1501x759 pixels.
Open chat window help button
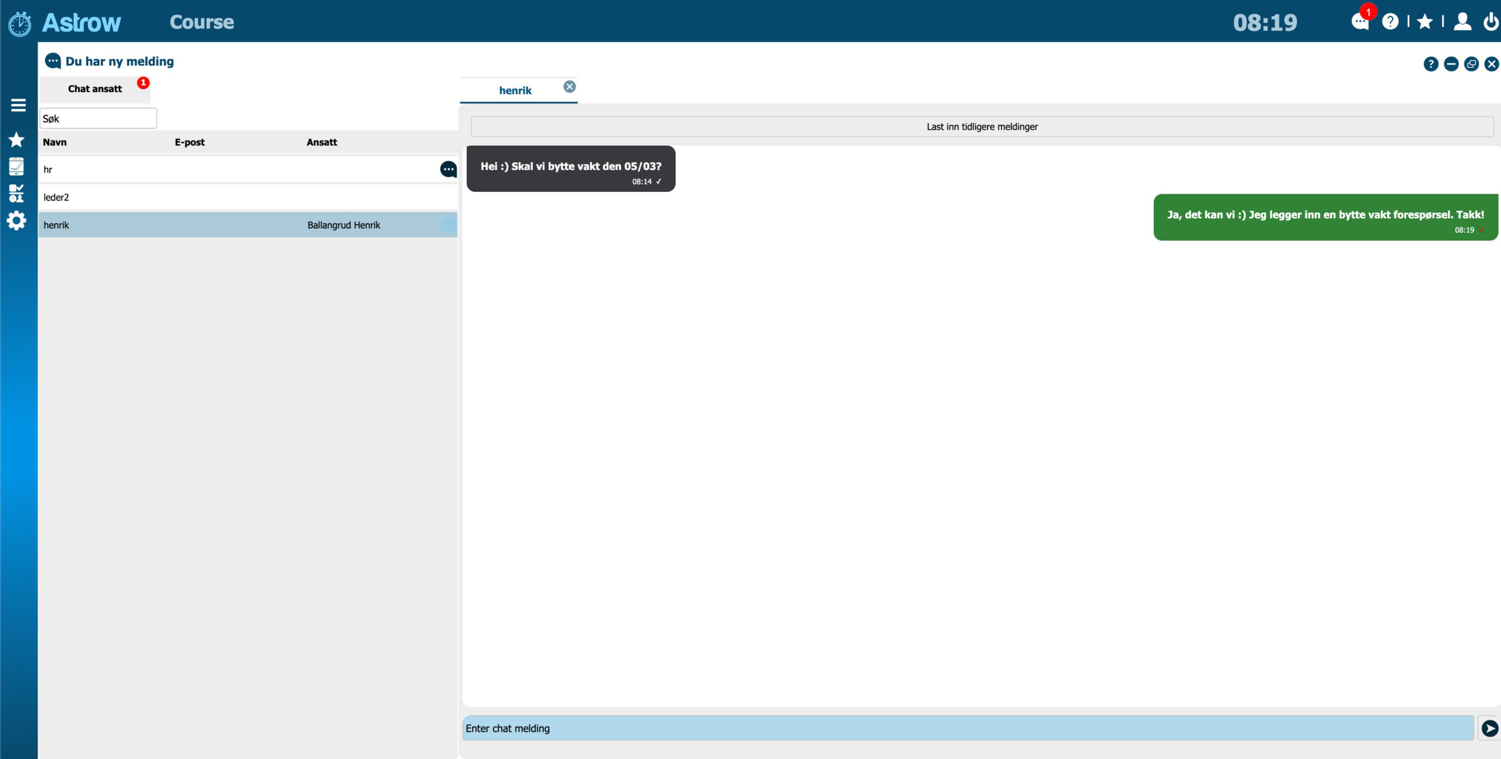pyautogui.click(x=1431, y=64)
